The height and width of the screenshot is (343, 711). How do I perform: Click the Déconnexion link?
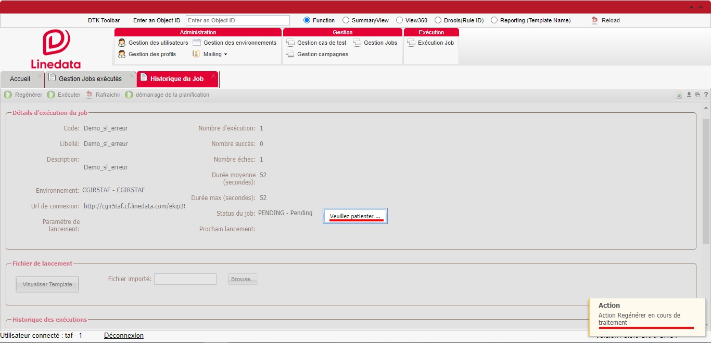click(124, 336)
